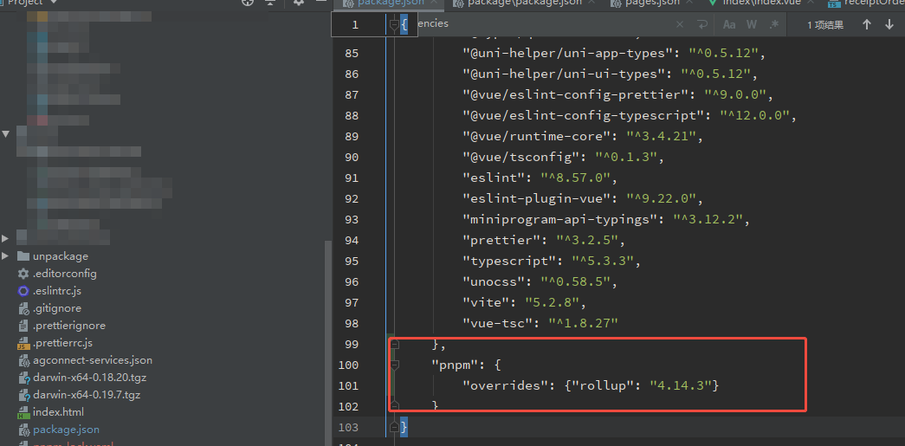
Task: Select darwin-x64-0.19.7.tgz in project tree
Action: coord(87,395)
